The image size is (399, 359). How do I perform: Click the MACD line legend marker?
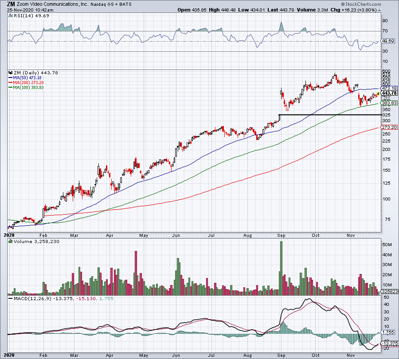(x=11, y=298)
